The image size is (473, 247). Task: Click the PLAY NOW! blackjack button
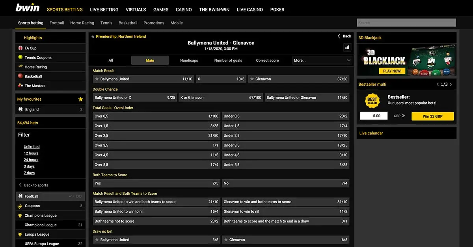pyautogui.click(x=392, y=71)
